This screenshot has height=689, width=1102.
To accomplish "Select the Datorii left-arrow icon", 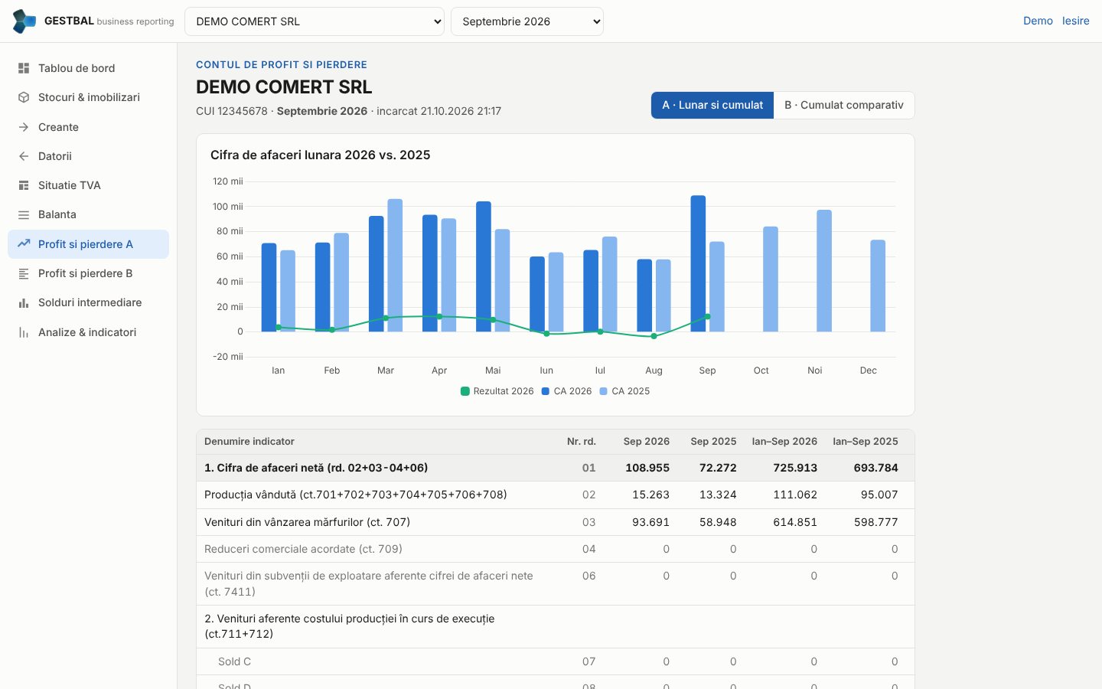I will click(x=24, y=156).
